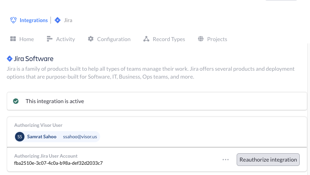
Task: Click the ssahoo@visor.us email
Action: click(x=80, y=137)
